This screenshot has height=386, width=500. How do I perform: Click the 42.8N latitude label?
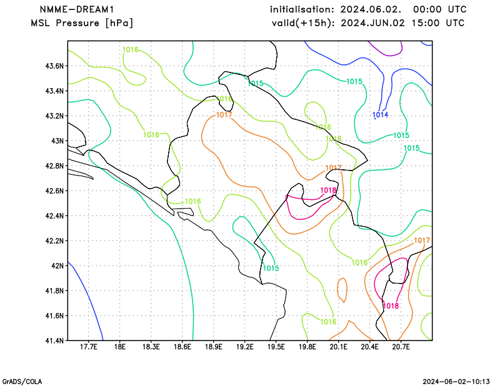[54, 166]
